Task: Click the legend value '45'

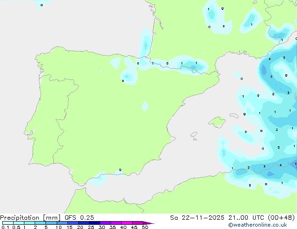Action: pyautogui.click(x=134, y=227)
